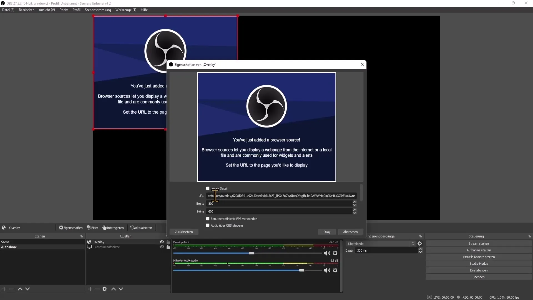Screen dimensions: 533x300
Task: Close the Eigenschaften von Overlay dialog
Action: point(362,64)
